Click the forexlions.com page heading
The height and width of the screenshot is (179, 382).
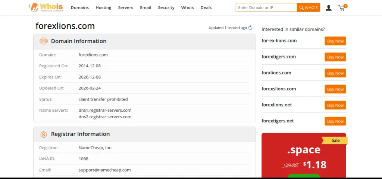pyautogui.click(x=65, y=26)
